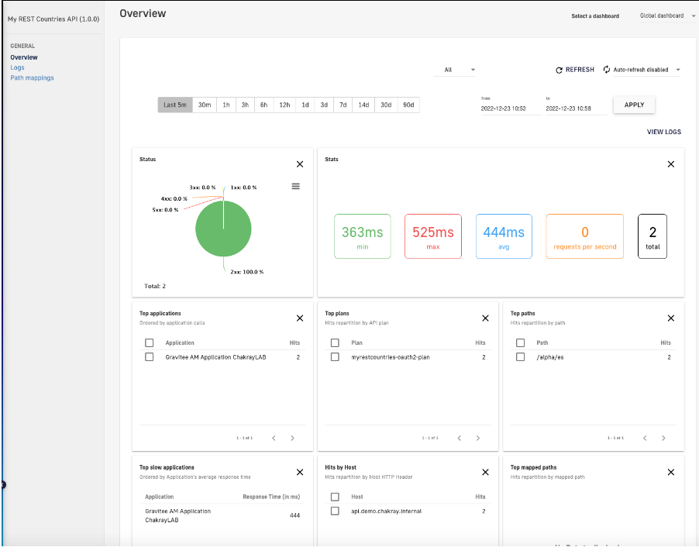Close the Hits by Host widget
The height and width of the screenshot is (554, 699).
pyautogui.click(x=485, y=472)
